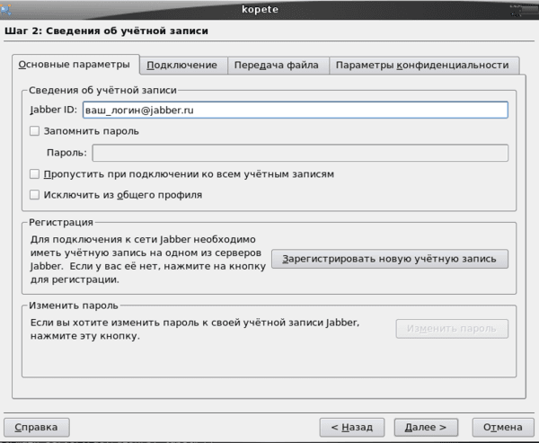Switch to the Основные параметры tab

[75, 65]
